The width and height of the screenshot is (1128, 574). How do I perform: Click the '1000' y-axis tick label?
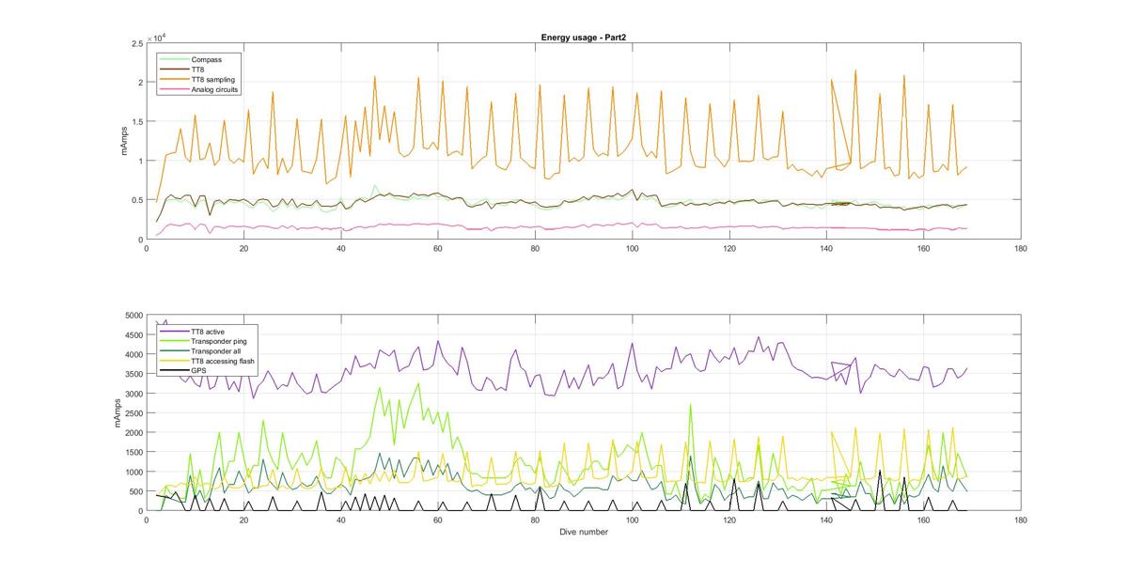(133, 473)
